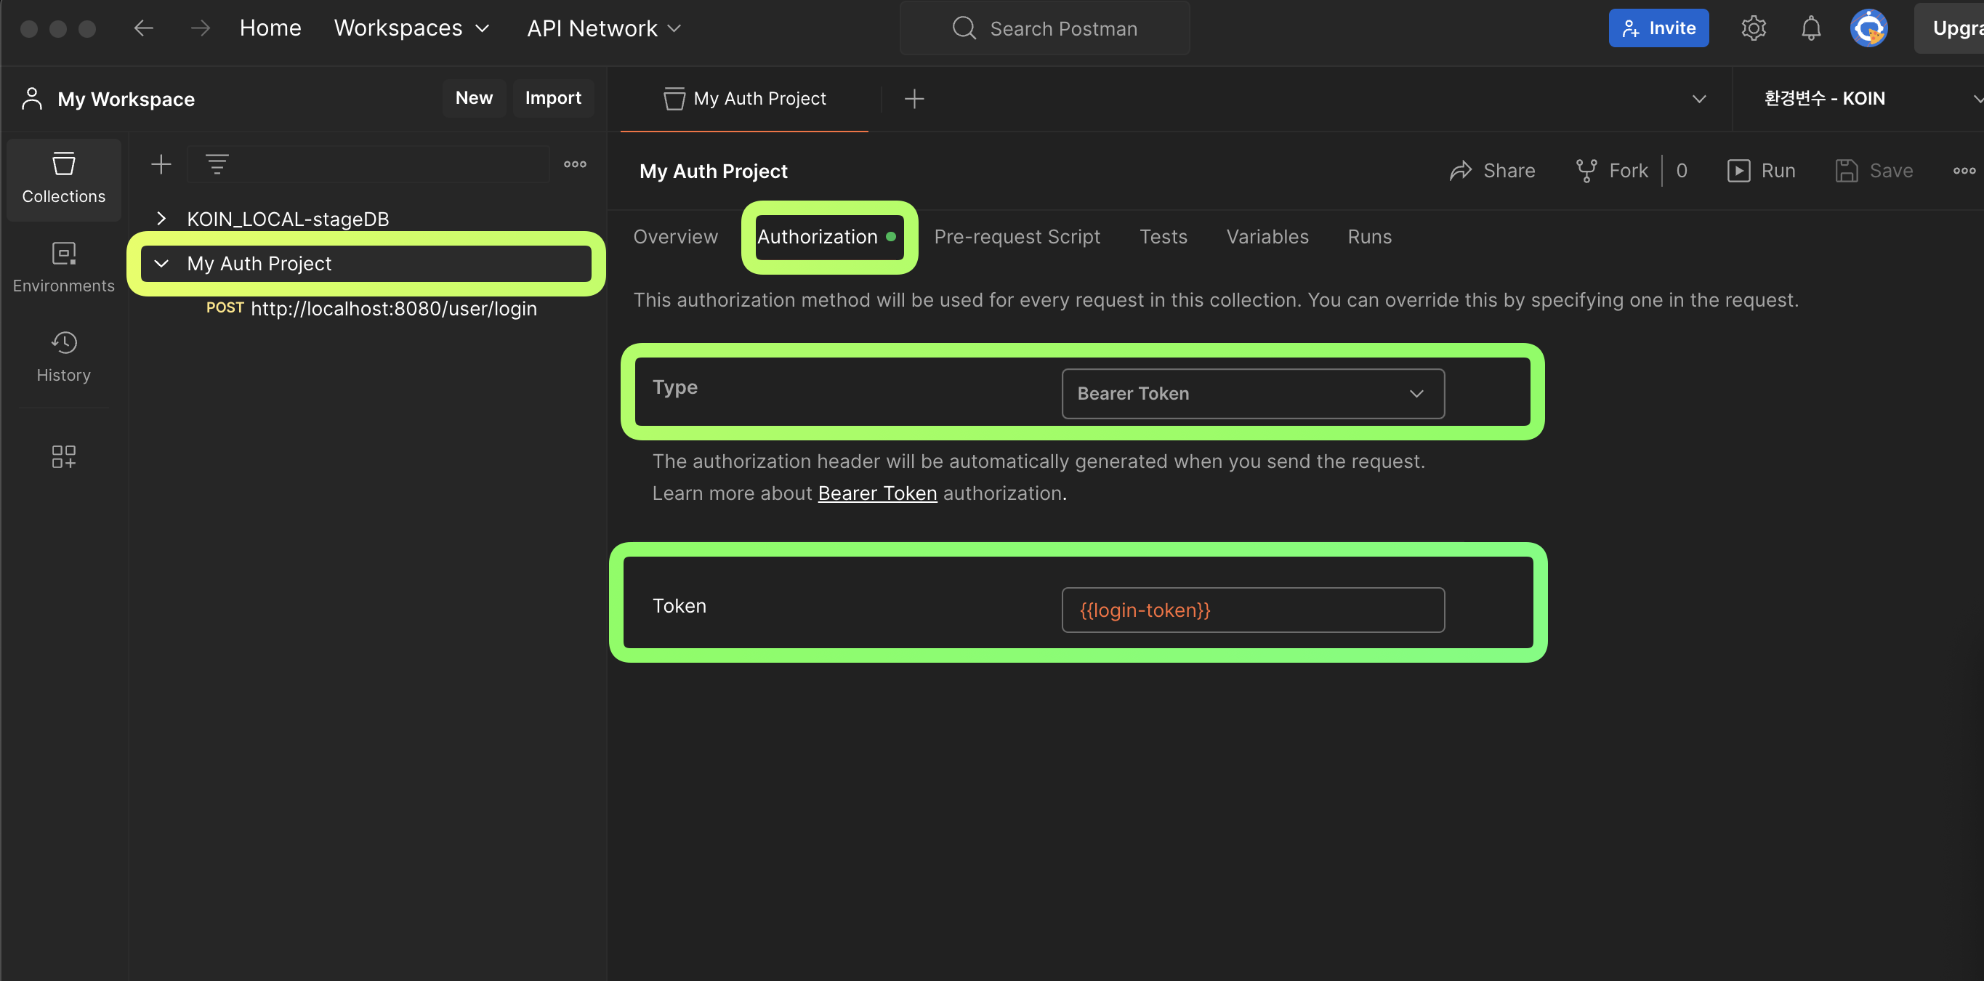Switch to the Pre-request Script tab
This screenshot has height=981, width=1984.
tap(1017, 236)
